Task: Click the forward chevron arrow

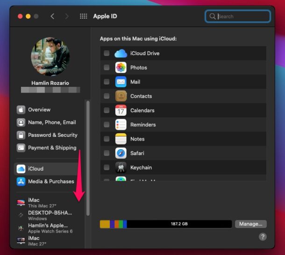Action: pyautogui.click(x=67, y=16)
